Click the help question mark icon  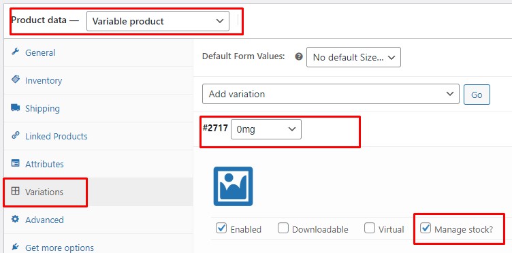298,56
